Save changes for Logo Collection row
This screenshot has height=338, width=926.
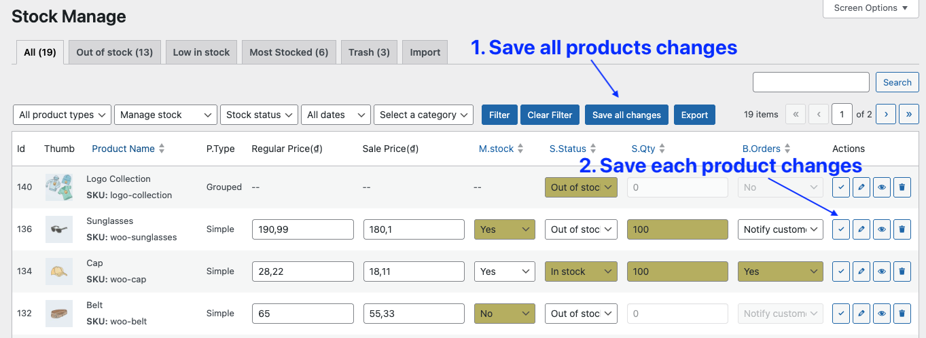click(841, 187)
